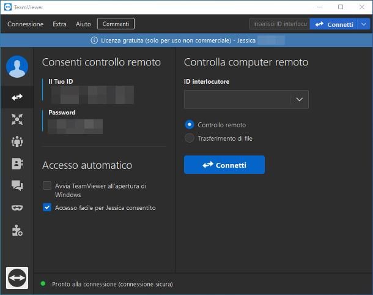Enable Avvia TeamViewer all'apertura di Windows checkbox
Image resolution: width=373 pixels, height=295 pixels.
[47, 185]
